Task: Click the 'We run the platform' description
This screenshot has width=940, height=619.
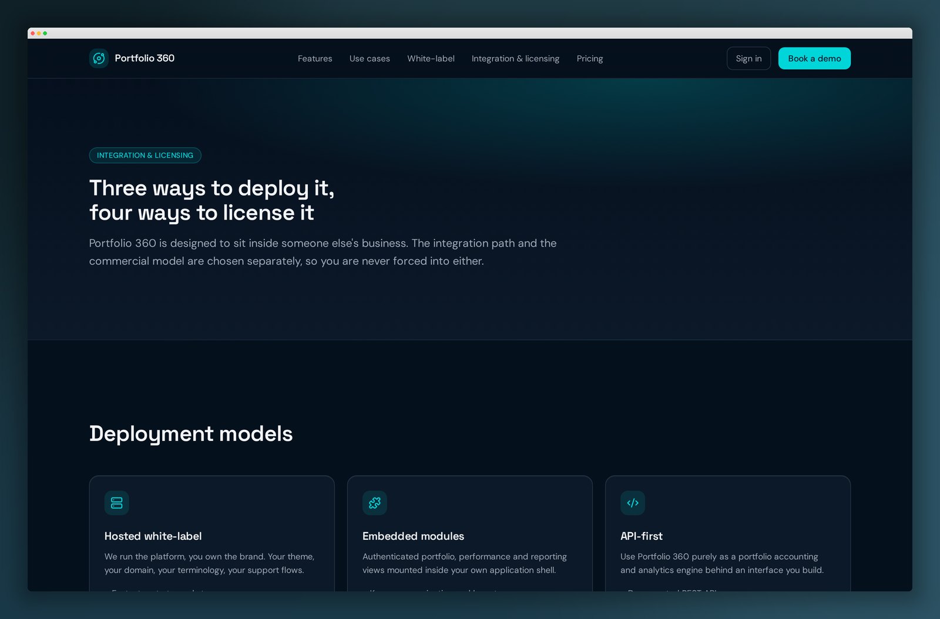Action: [210, 563]
